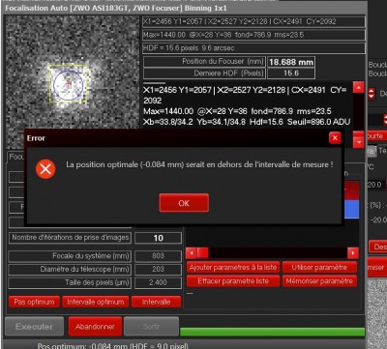387x349 pixels.
Task: Select the iterations count field showing 10
Action: [158, 238]
